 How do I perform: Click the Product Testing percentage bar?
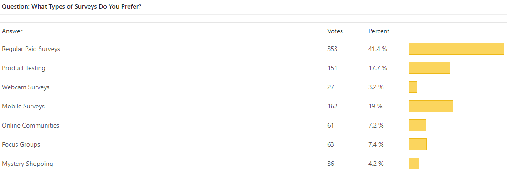coord(430,68)
